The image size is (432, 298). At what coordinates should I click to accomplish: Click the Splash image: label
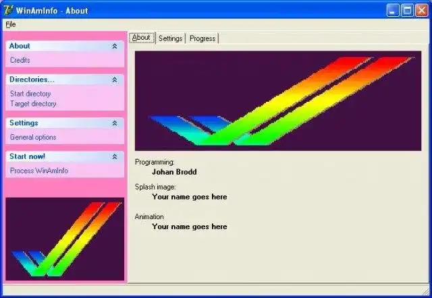(x=155, y=187)
